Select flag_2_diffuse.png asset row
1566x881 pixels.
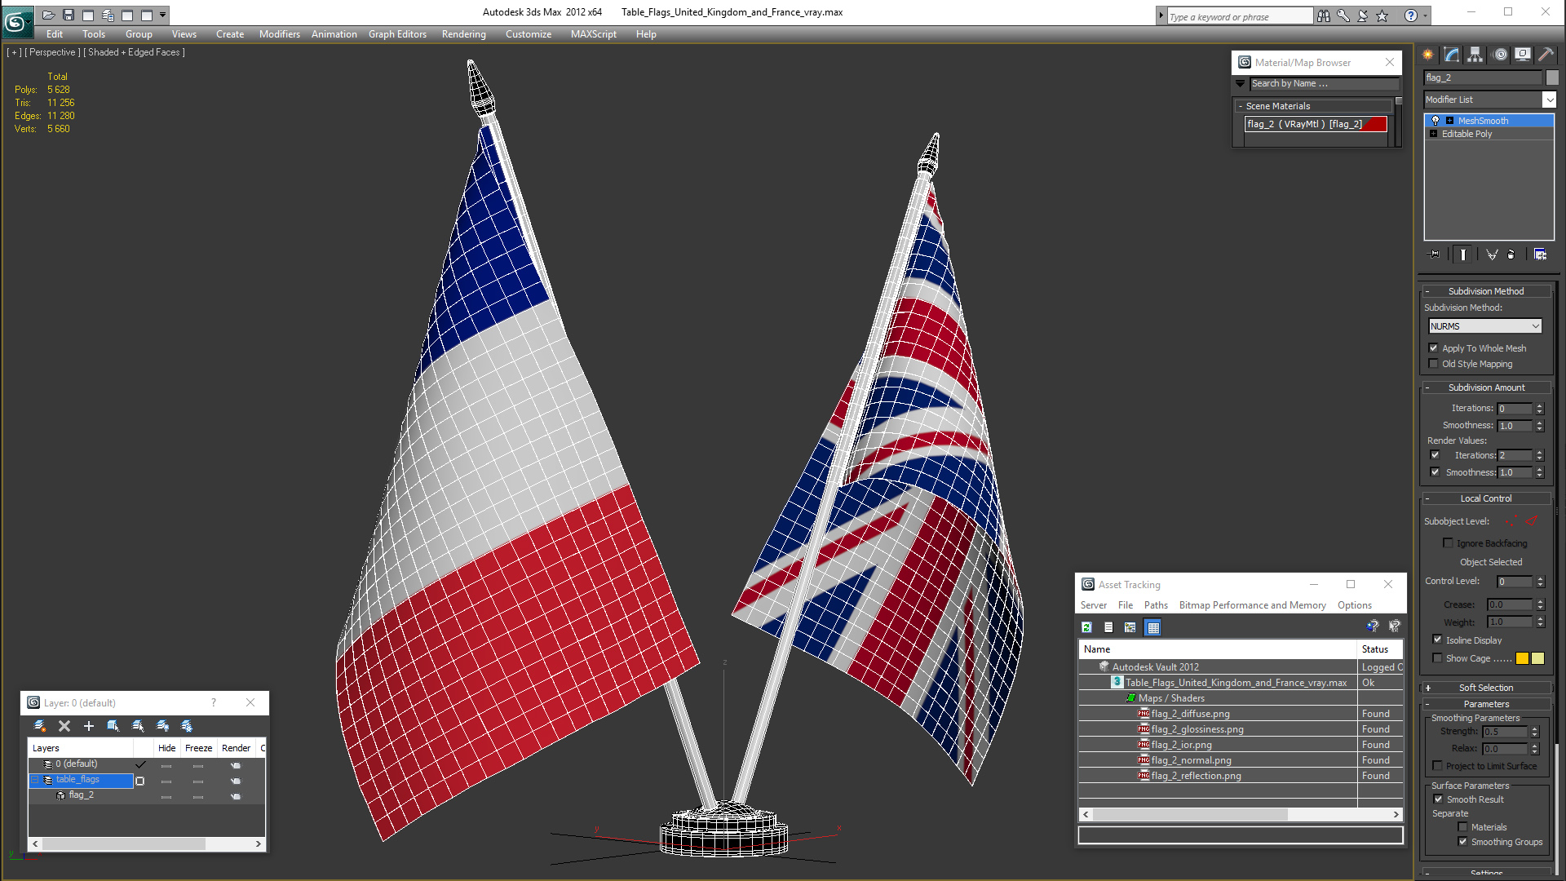pos(1240,714)
